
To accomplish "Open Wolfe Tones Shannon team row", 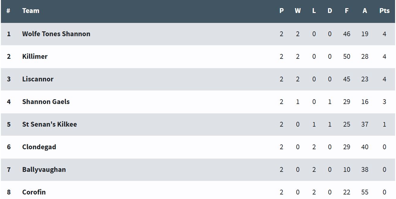I will click(198, 34).
